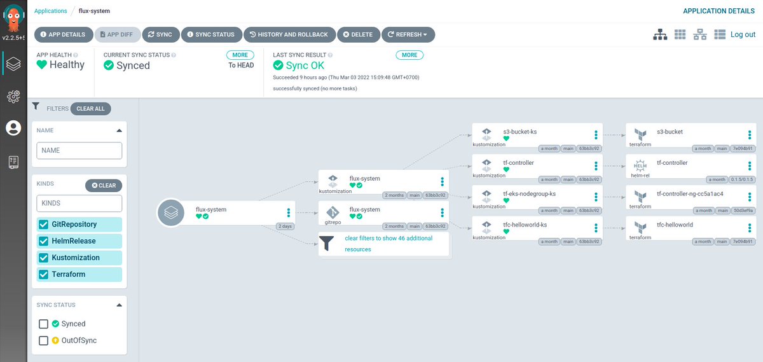The width and height of the screenshot is (763, 362).
Task: Open the Documentation sidebar icon
Action: click(13, 162)
